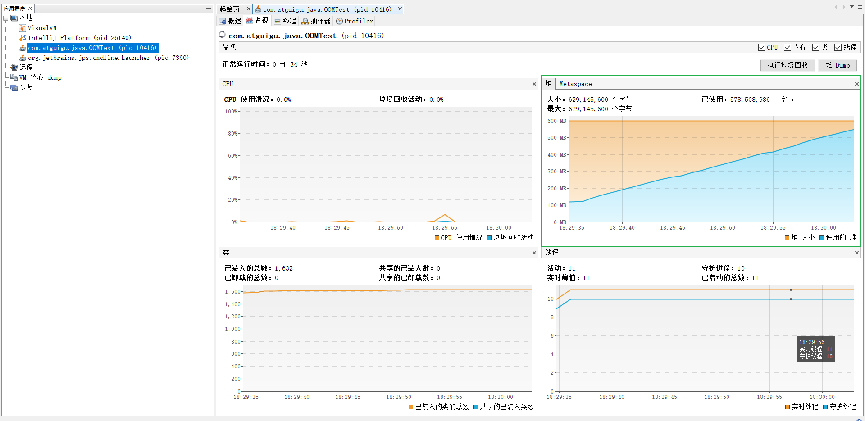Close the heap chart panel

(x=857, y=84)
